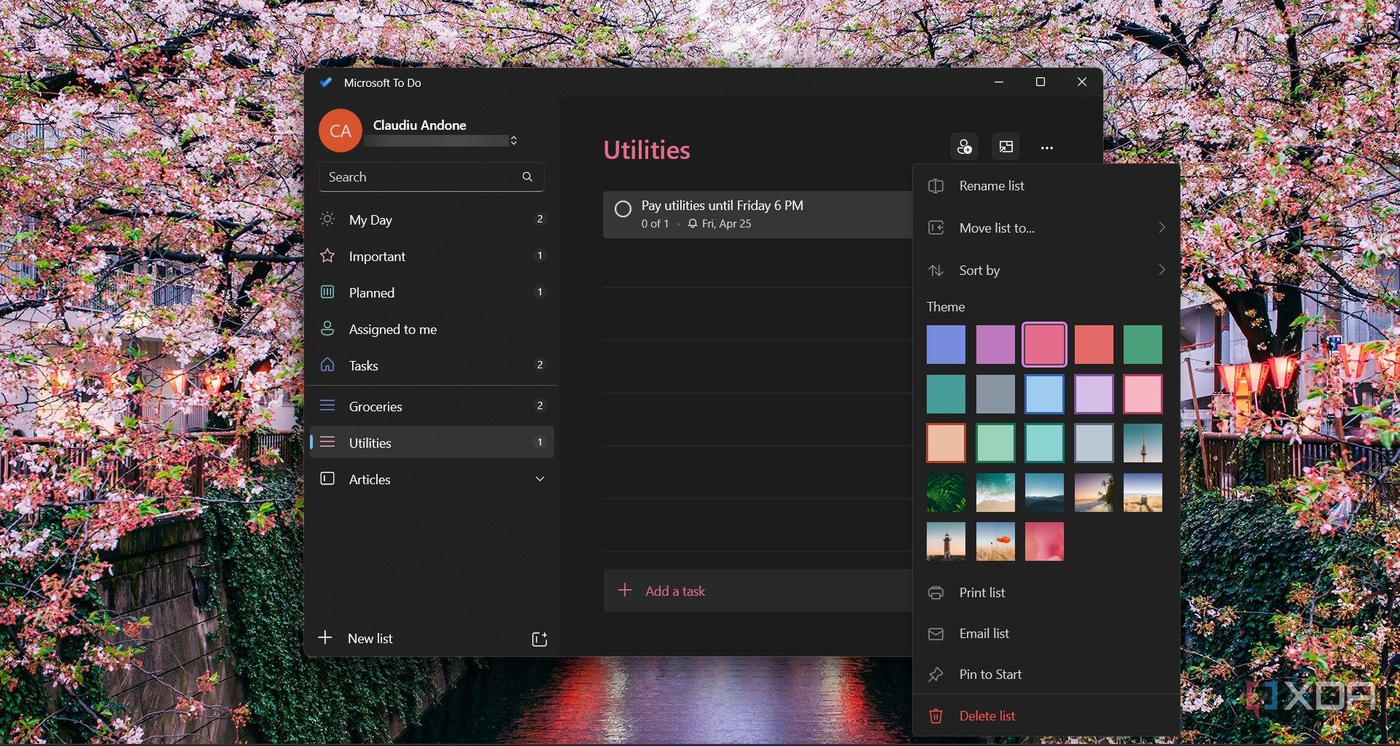
Task: Click the Articles group icon
Action: point(327,478)
